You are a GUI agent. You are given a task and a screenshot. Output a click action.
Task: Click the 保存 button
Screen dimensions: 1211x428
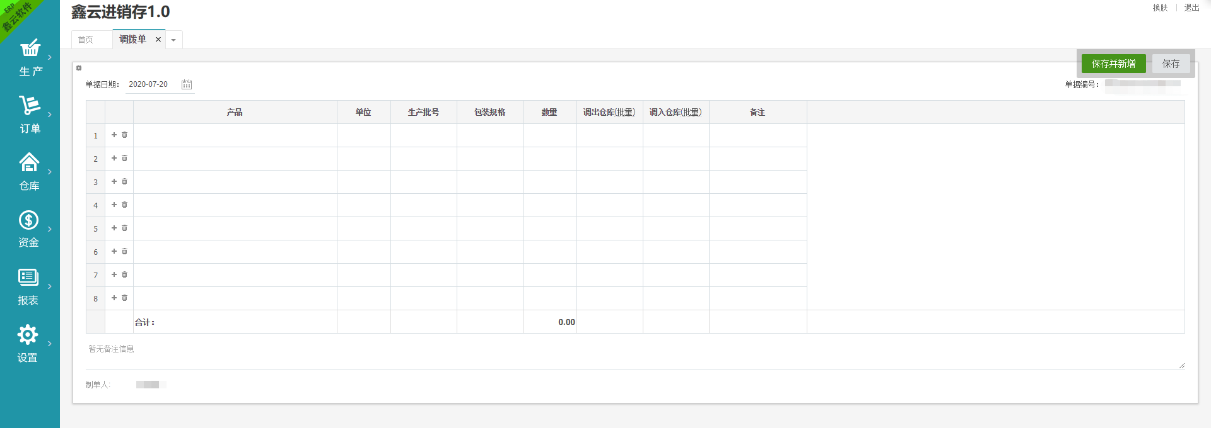tap(1171, 64)
